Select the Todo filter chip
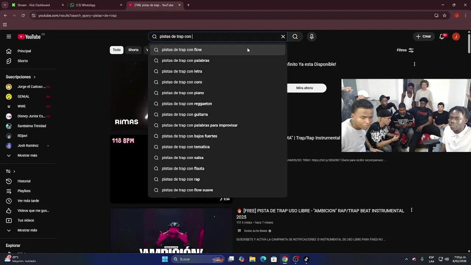471x265 pixels. coord(117,50)
